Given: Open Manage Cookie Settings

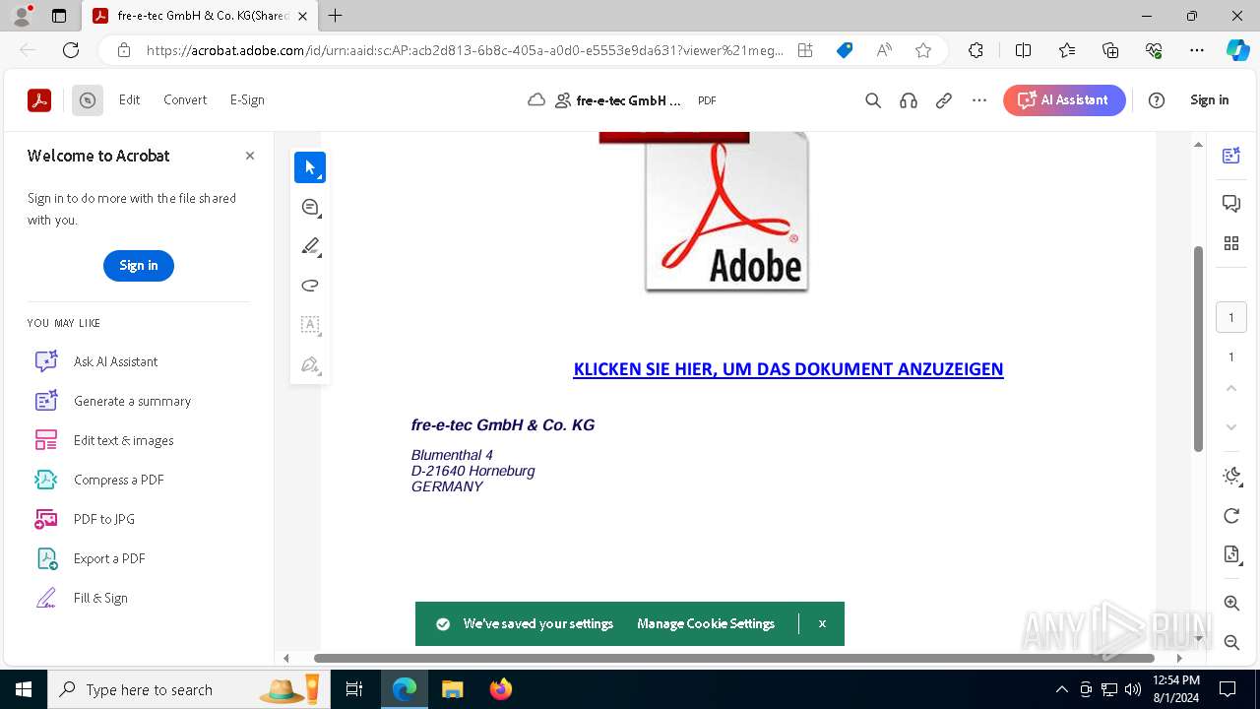Looking at the screenshot, I should (x=706, y=624).
